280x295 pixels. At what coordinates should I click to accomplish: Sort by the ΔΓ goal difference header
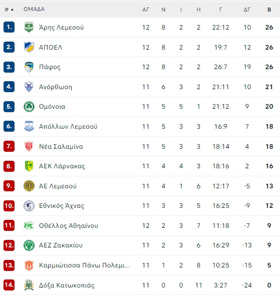[x=247, y=10]
